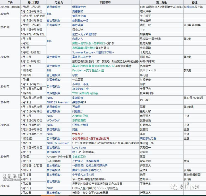
Task: Open the 真实的恐怖故事 夏天的特别编2012 link
Action: coord(93,66)
